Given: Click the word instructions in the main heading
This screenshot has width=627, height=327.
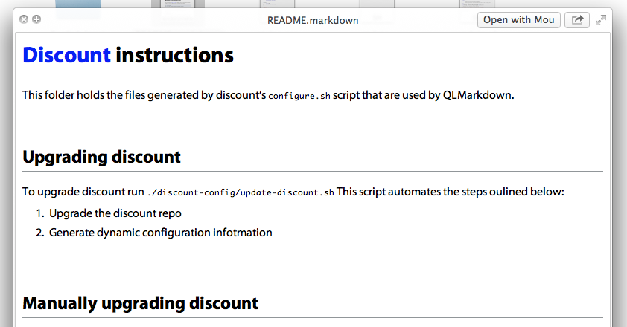Looking at the screenshot, I should tap(175, 55).
